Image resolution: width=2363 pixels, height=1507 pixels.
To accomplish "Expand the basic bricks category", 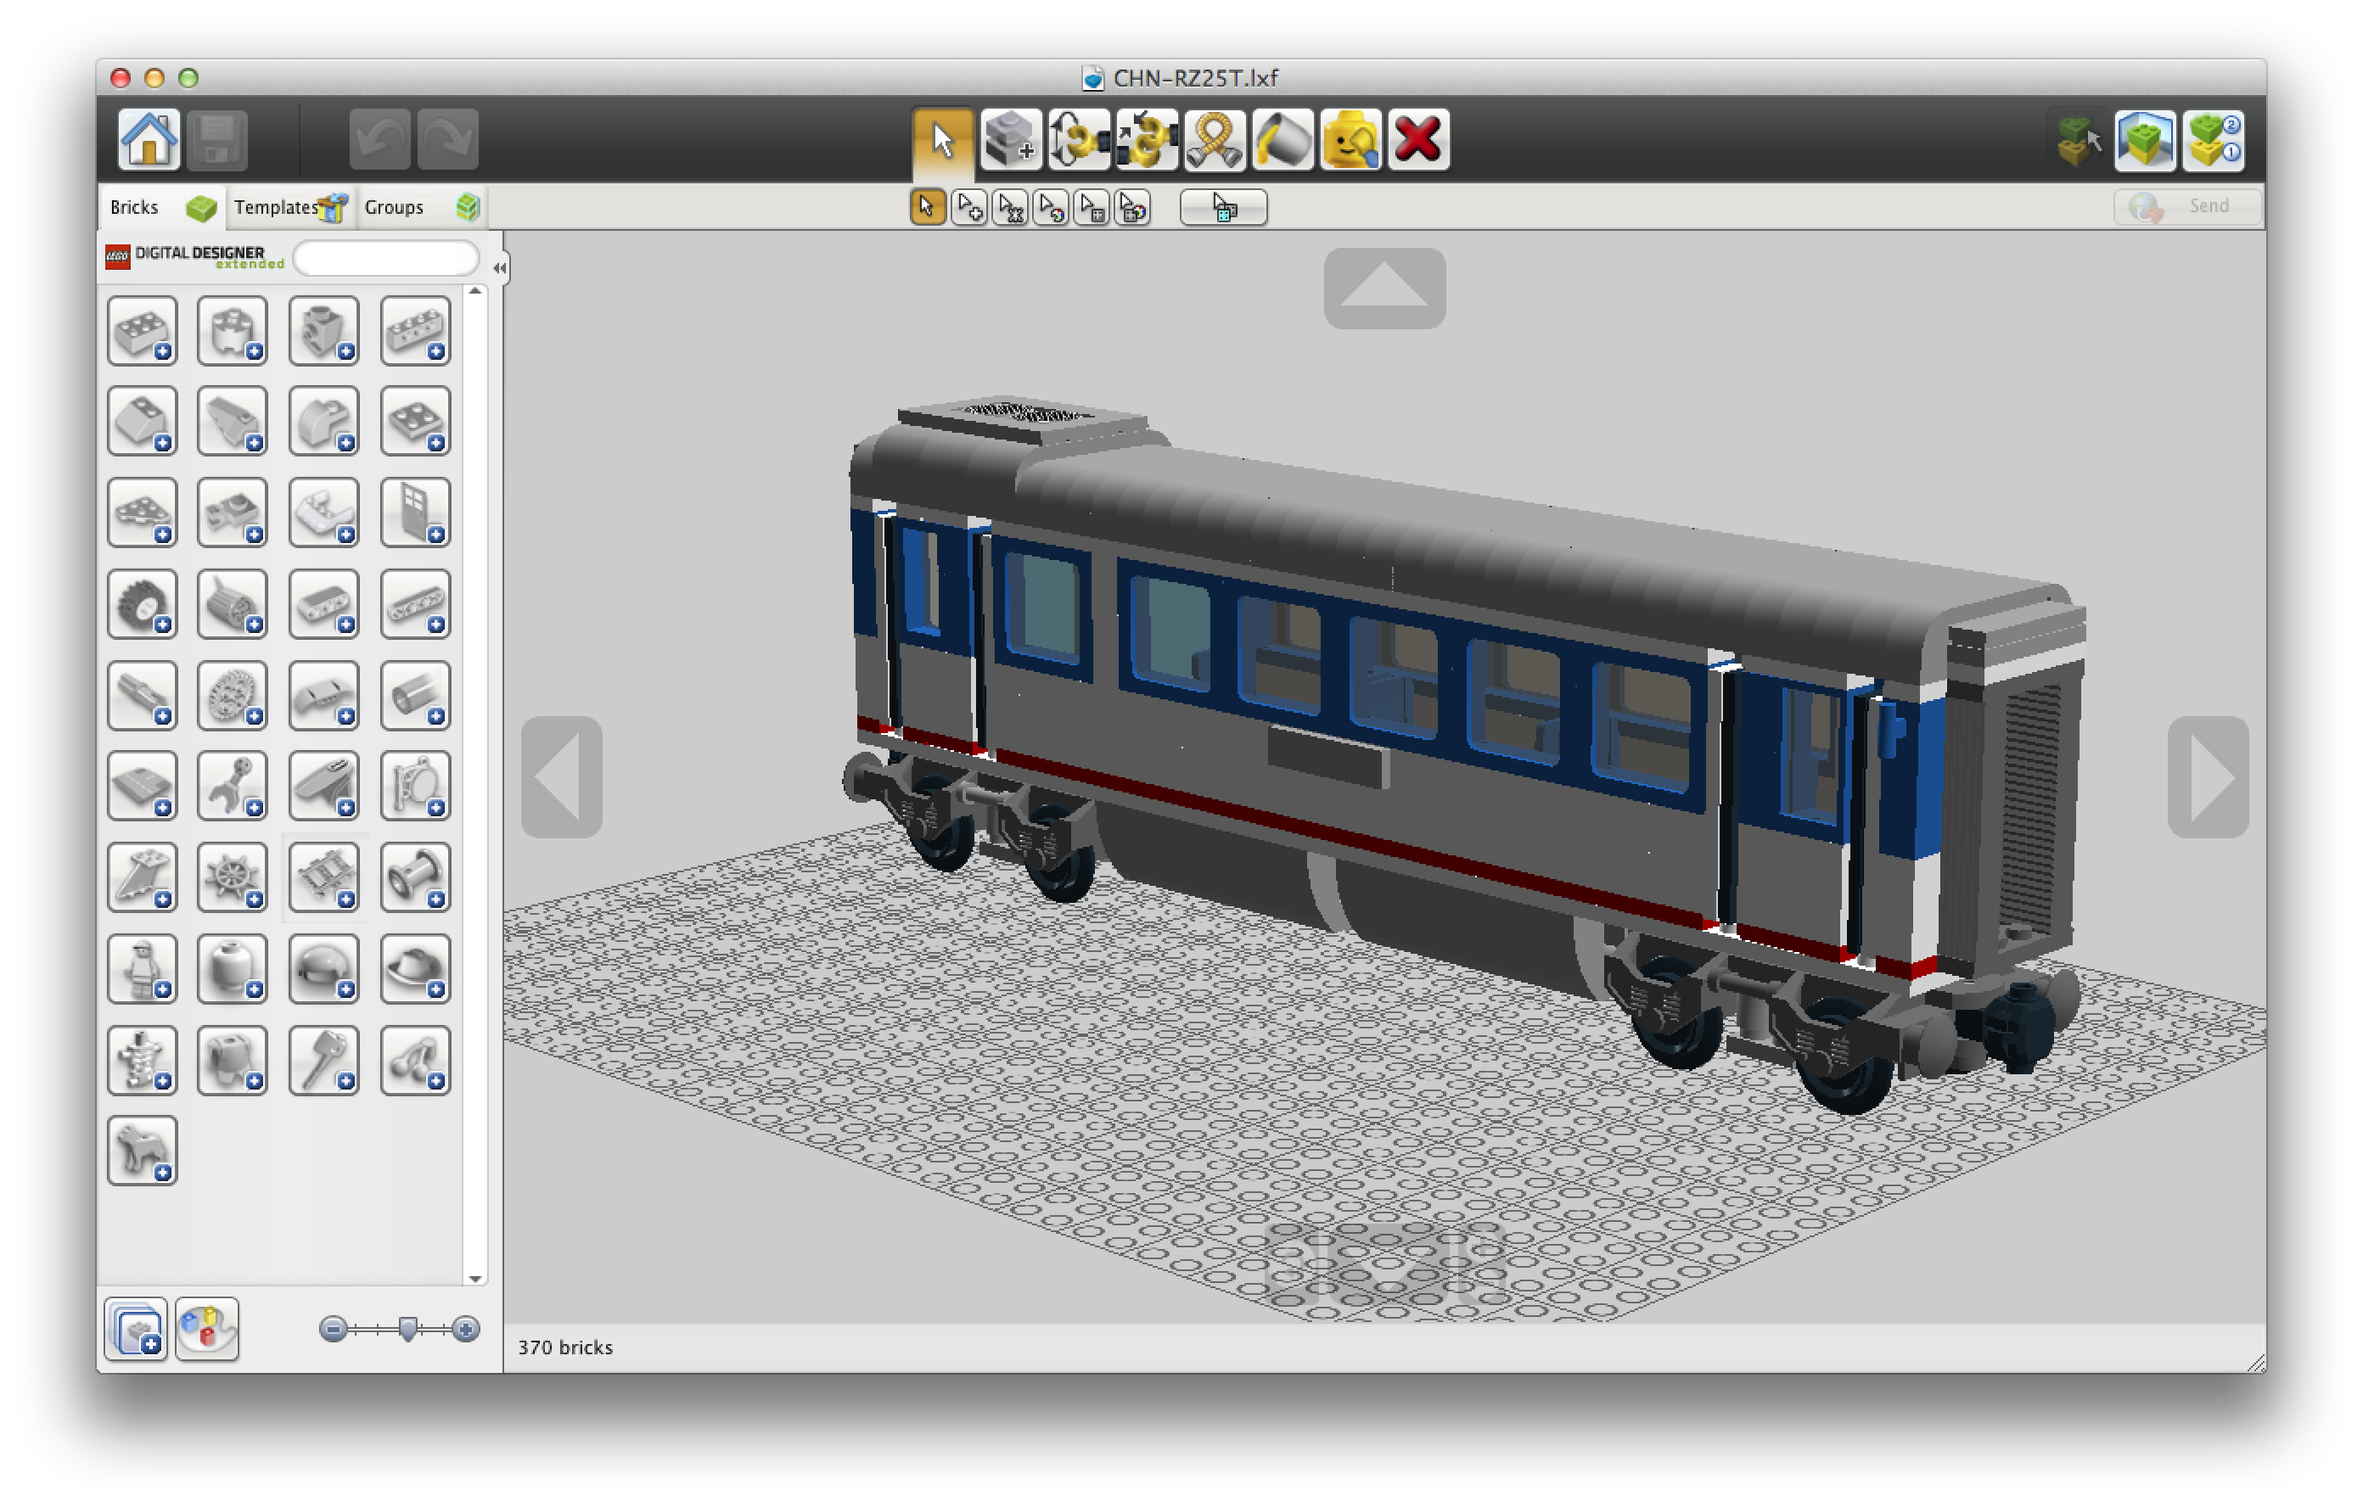I will point(143,331).
